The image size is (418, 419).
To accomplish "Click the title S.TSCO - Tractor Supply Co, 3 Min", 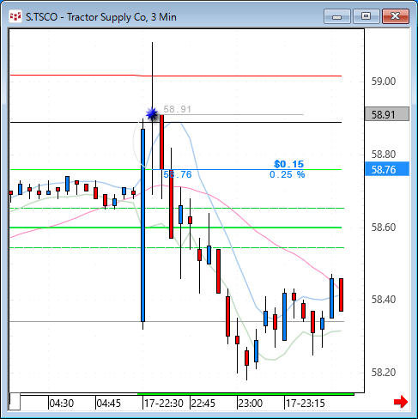I will point(101,17).
